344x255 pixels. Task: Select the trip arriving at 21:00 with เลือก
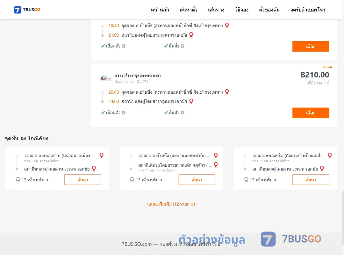point(311,46)
